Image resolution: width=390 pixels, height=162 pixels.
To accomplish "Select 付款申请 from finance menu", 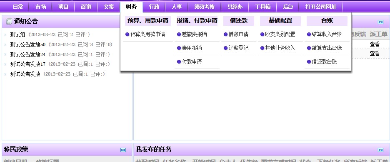I will click(x=192, y=62).
